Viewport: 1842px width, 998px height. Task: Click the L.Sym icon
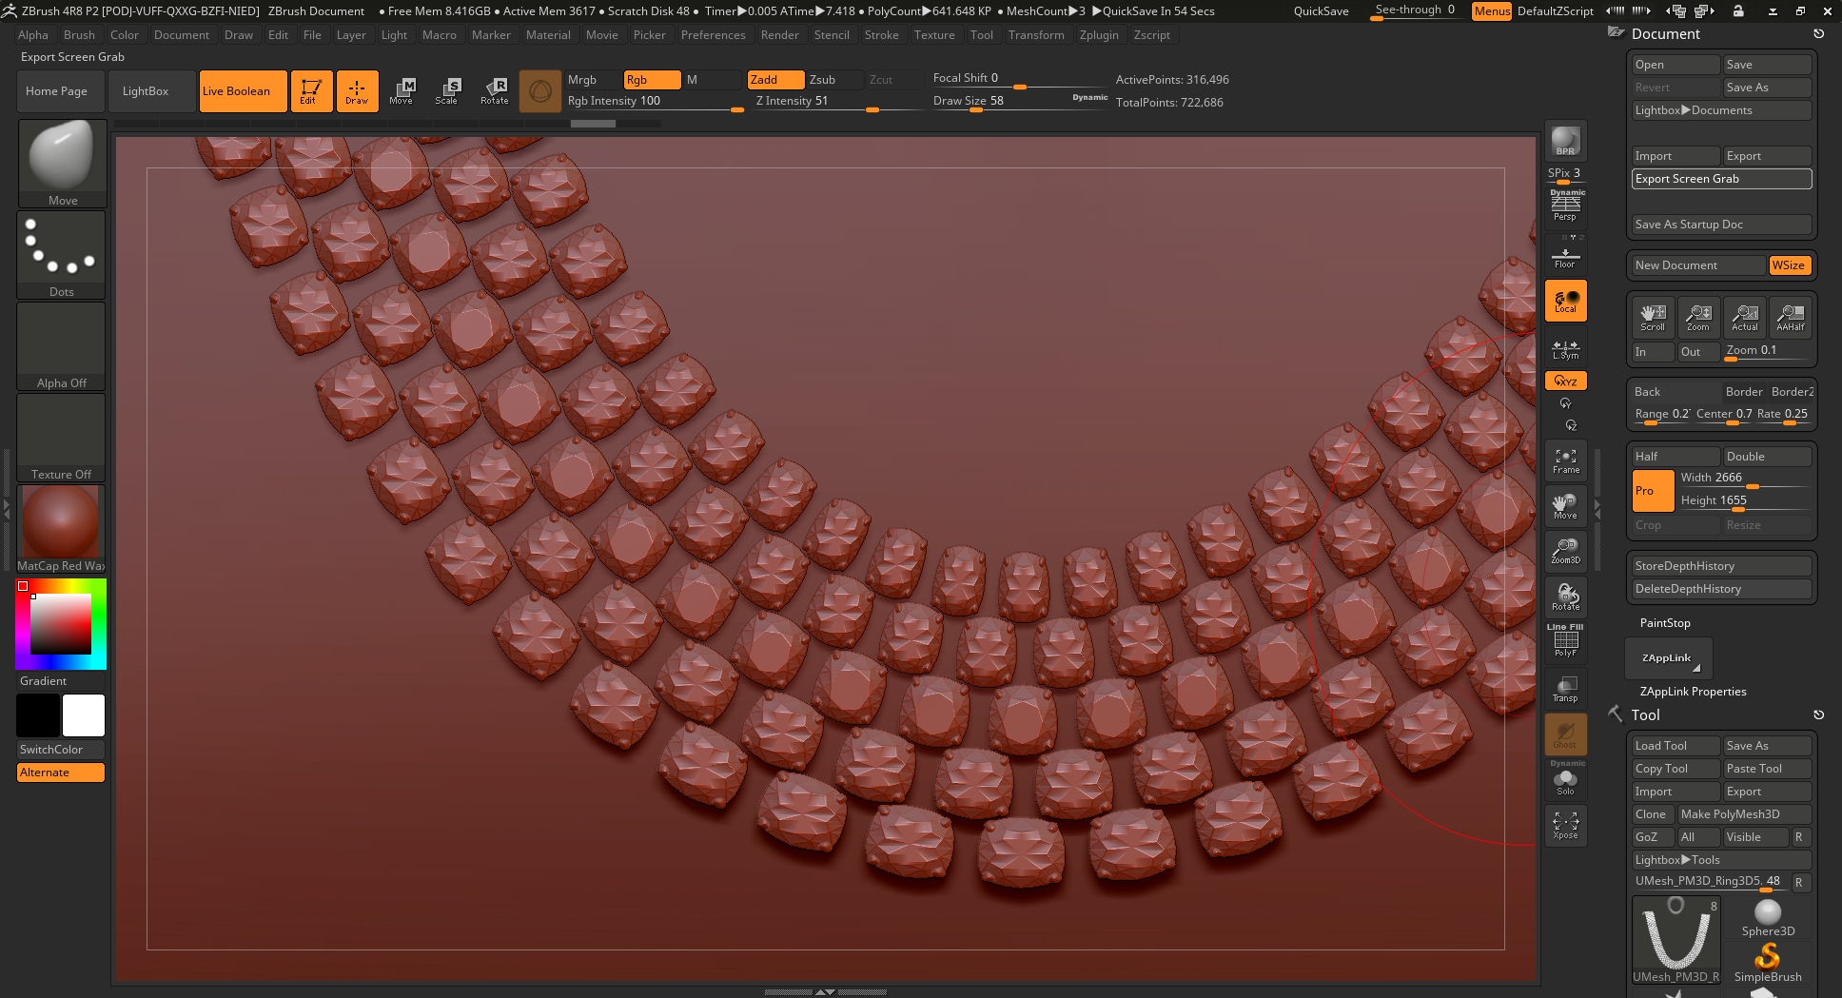click(x=1565, y=349)
